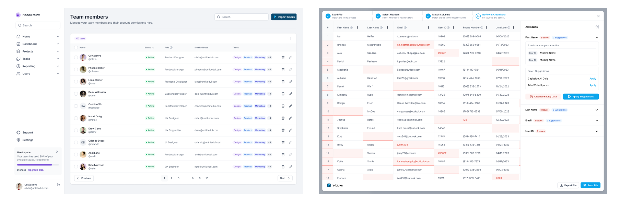Click the Team members search field
This screenshot has width=620, height=202.
click(x=242, y=17)
